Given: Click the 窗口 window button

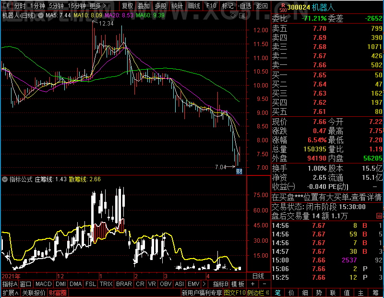Looking at the screenshot, I should click(x=26, y=284).
